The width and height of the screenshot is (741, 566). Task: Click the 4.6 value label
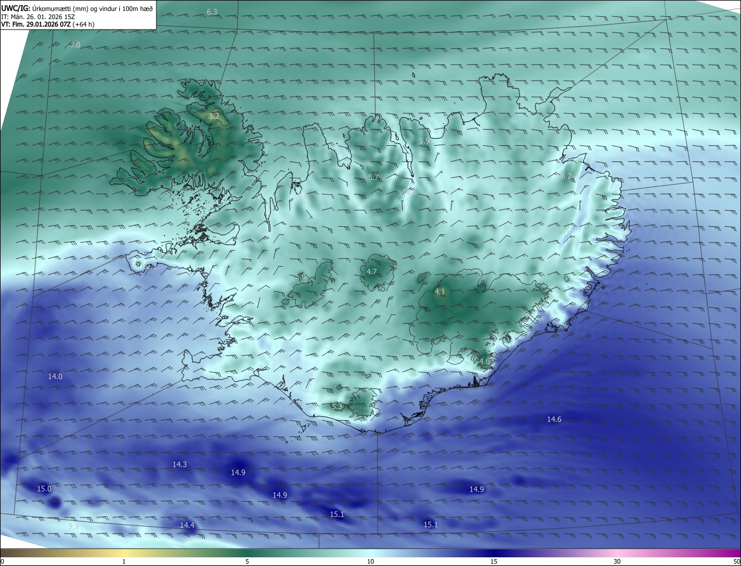coord(485,362)
